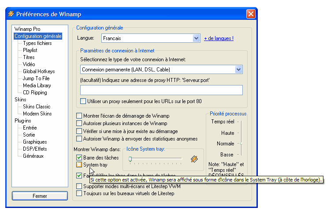Allow Winamp to send anonymous statistics

(79, 139)
